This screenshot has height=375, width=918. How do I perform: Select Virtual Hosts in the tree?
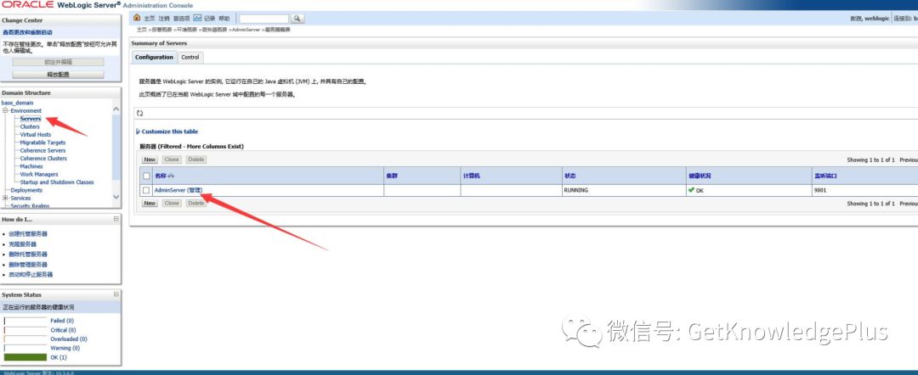point(36,134)
